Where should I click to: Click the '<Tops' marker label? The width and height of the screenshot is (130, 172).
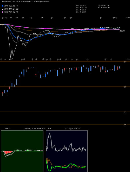(x=128, y=17)
